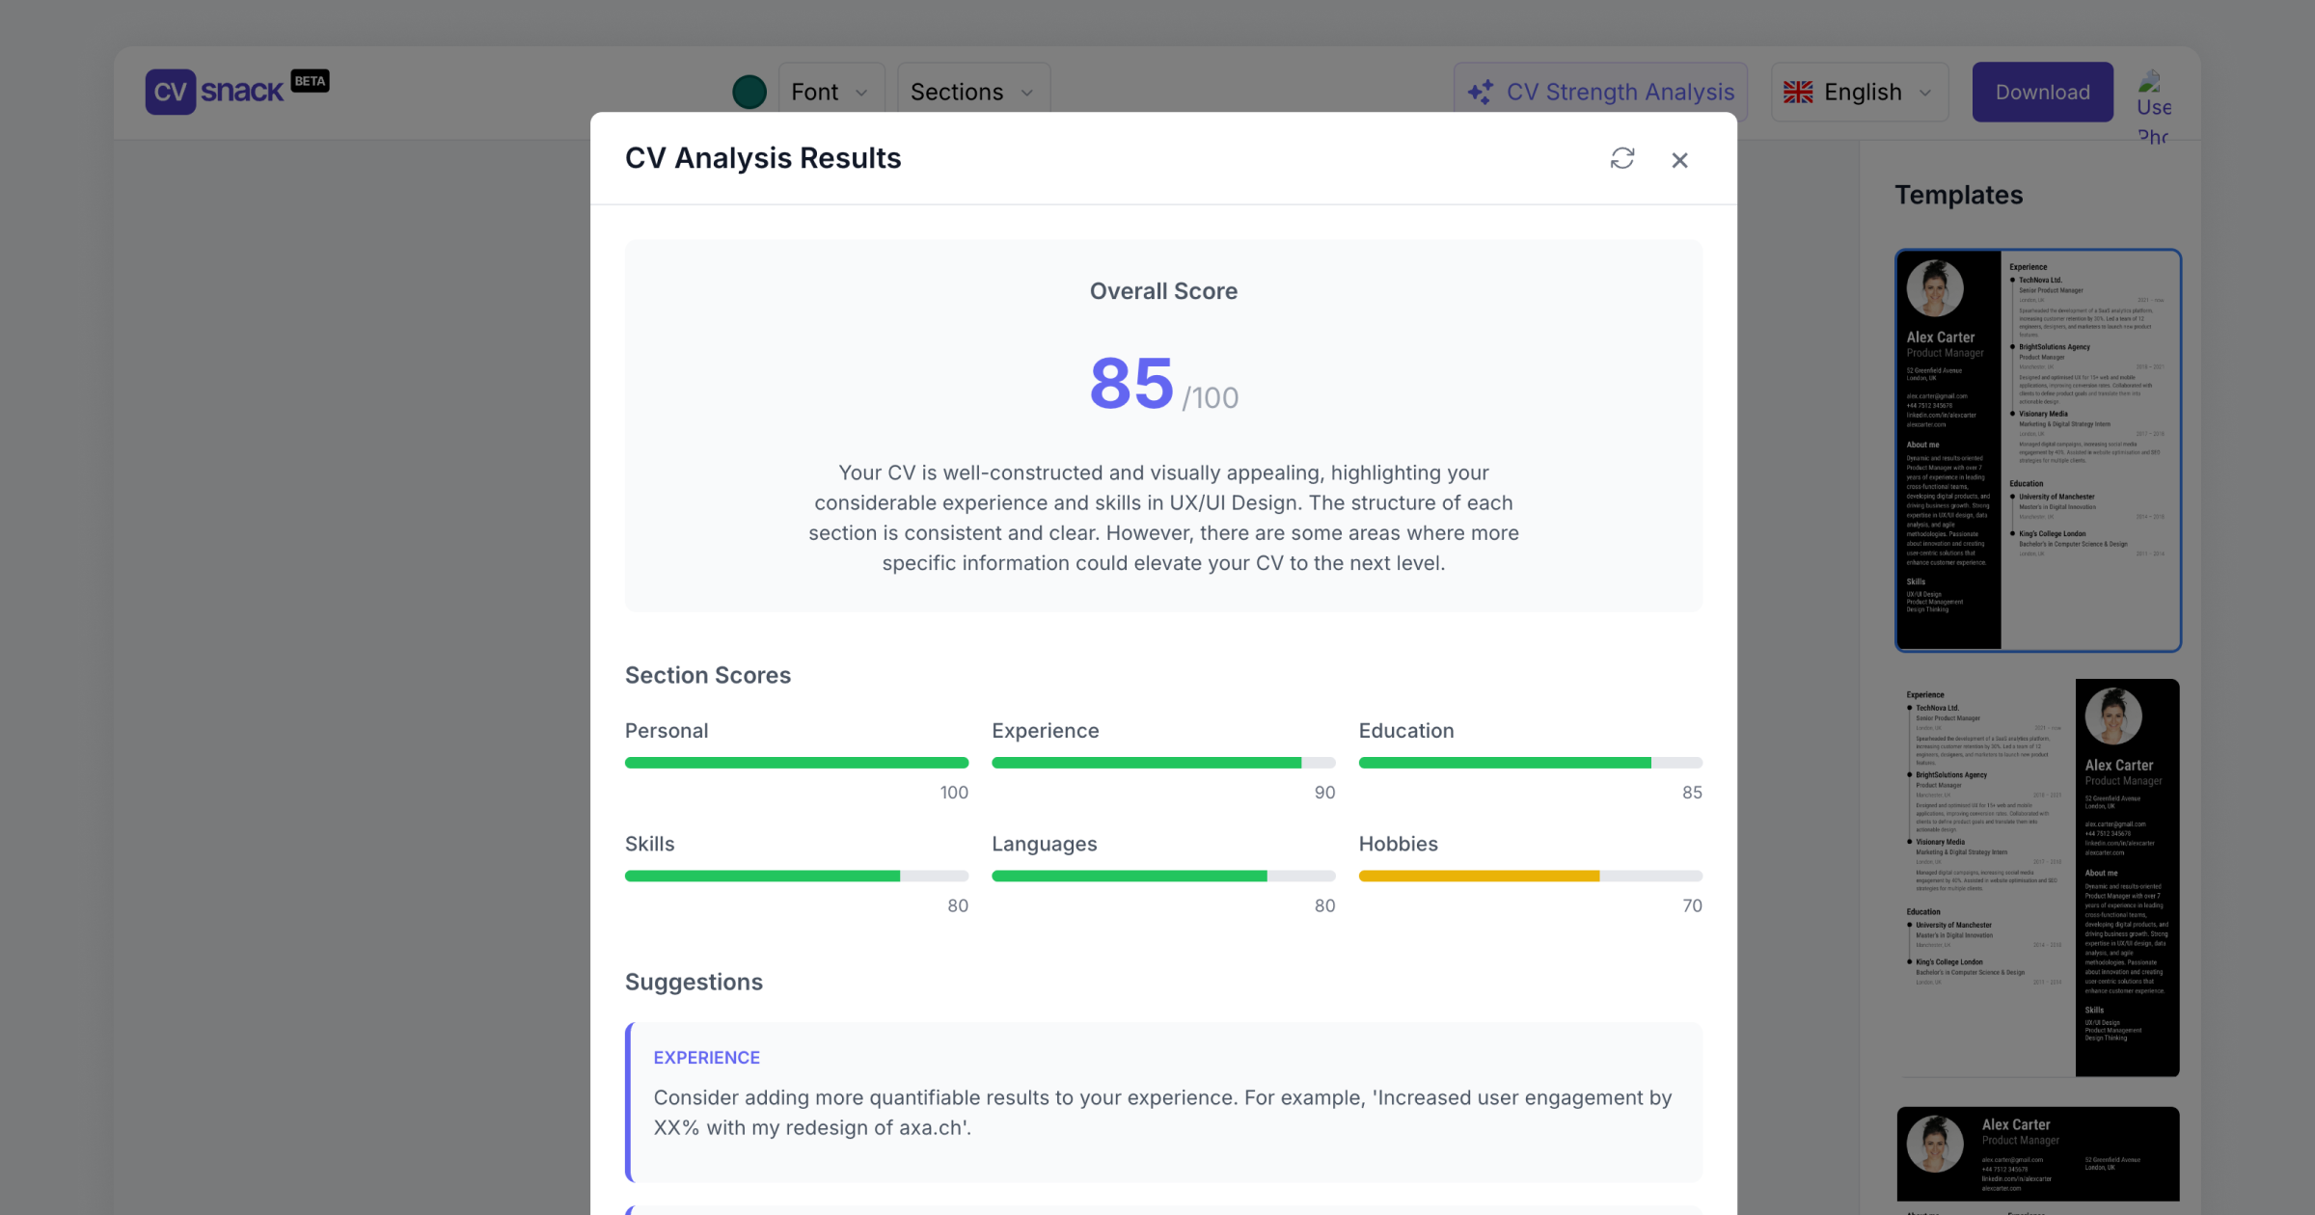Click the EXPERIENCE suggestion label
2315x1215 pixels.
click(x=707, y=1058)
